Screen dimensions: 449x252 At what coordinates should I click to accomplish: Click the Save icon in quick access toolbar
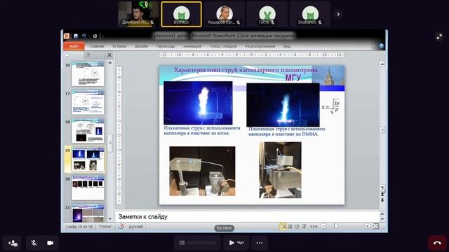[x=76, y=36]
